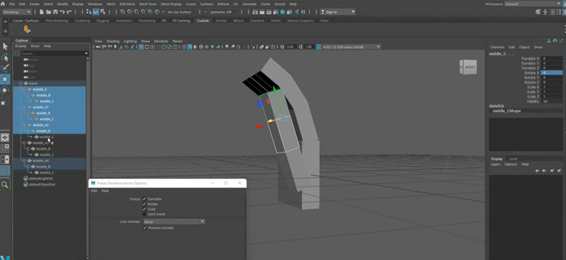Screen dimensions: 566x260
Task: Switch to the Anim tab in layer editor
Action: point(513,159)
